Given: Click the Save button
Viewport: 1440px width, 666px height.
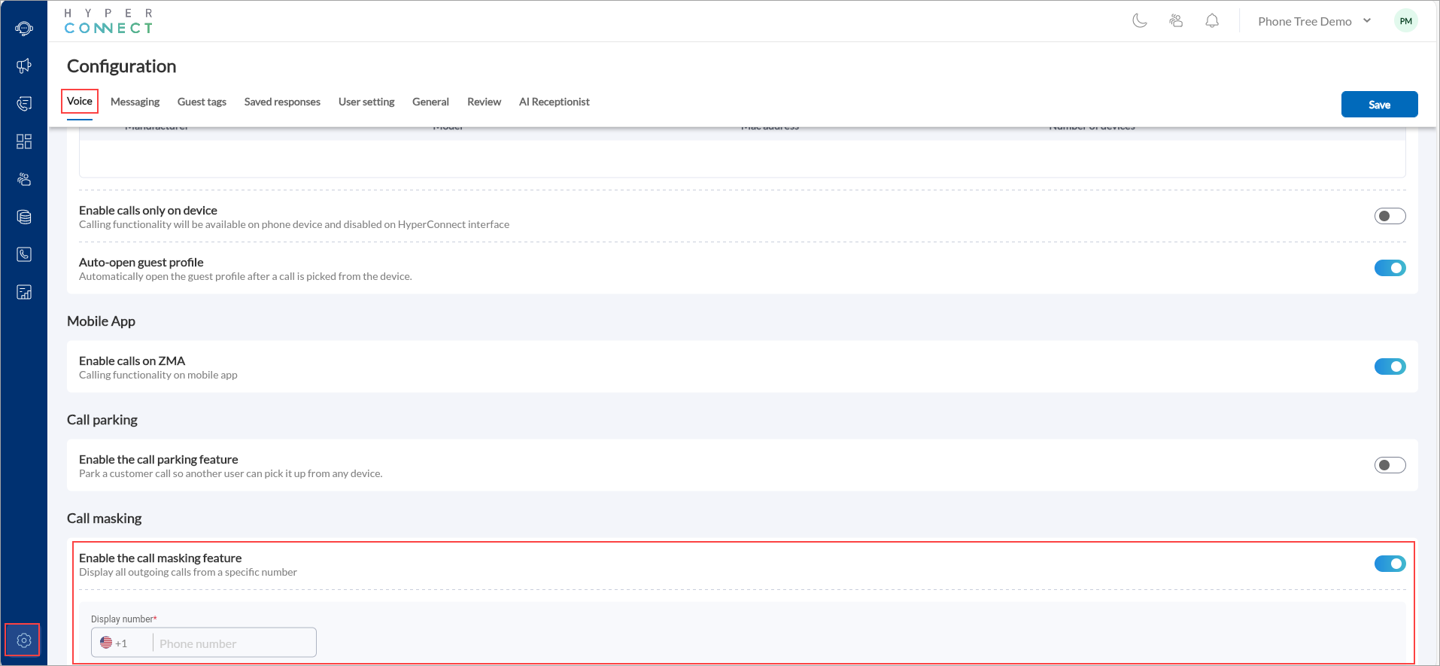Looking at the screenshot, I should coord(1378,105).
